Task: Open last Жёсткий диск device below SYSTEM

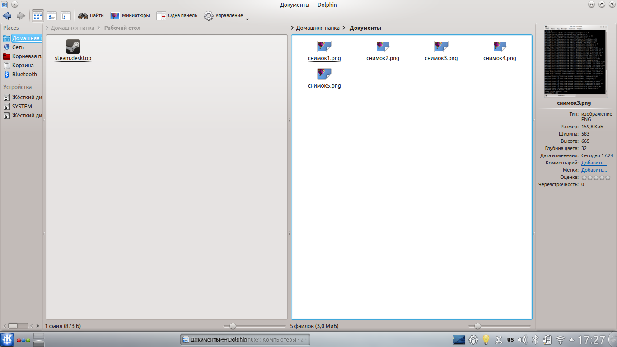Action: click(23, 116)
